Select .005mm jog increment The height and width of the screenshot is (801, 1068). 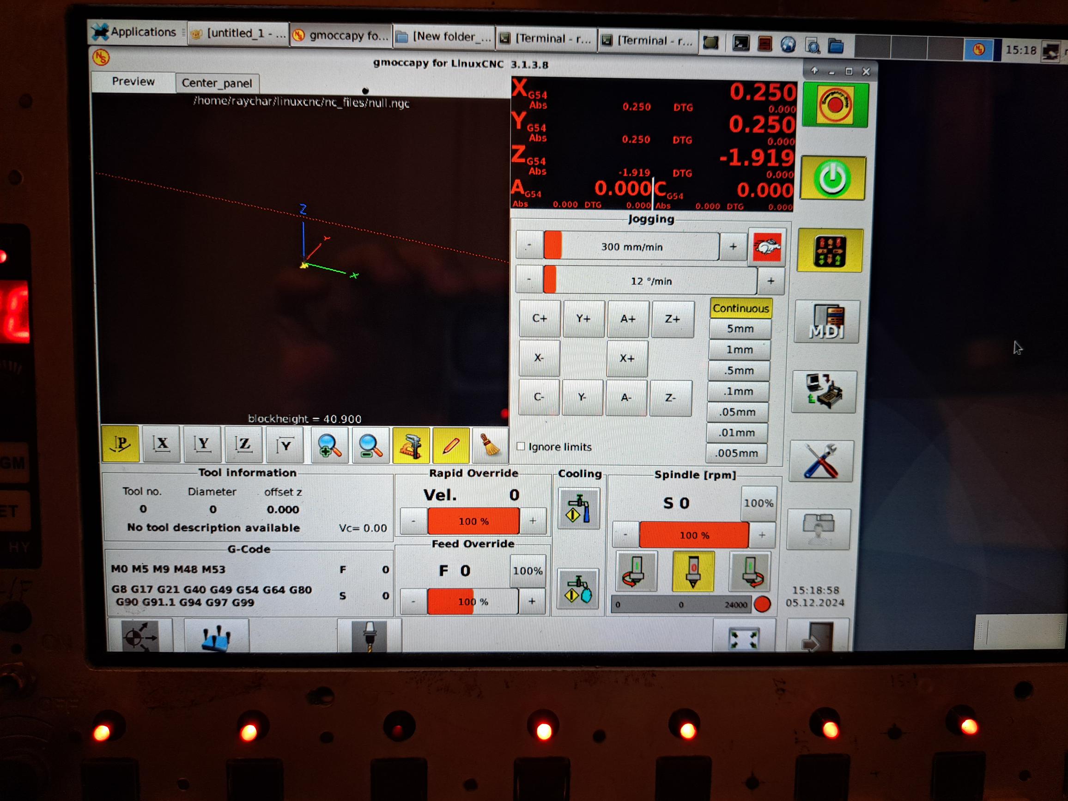click(736, 453)
